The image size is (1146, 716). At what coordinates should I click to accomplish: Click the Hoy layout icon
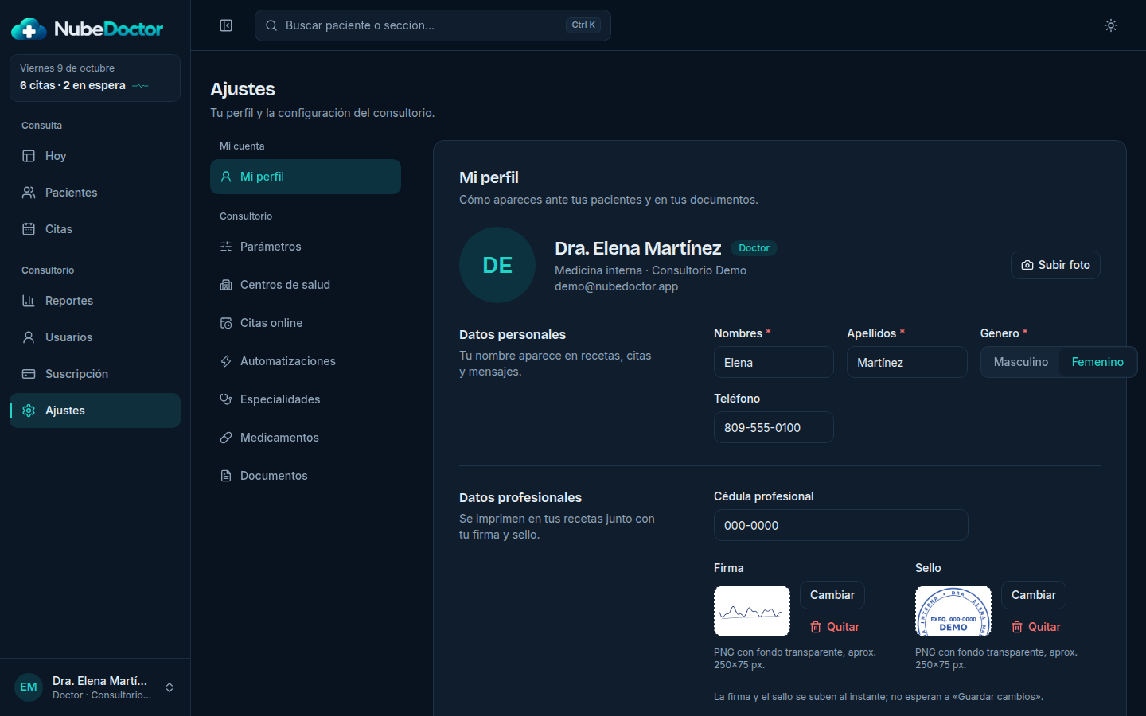coord(29,156)
